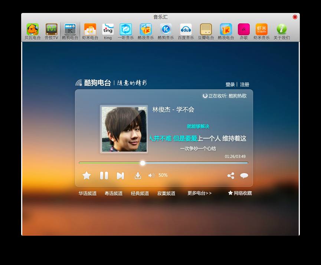The height and width of the screenshot is (265, 321).
Task: Click the song title 林俊杰 - 学不会
Action: coord(173,110)
